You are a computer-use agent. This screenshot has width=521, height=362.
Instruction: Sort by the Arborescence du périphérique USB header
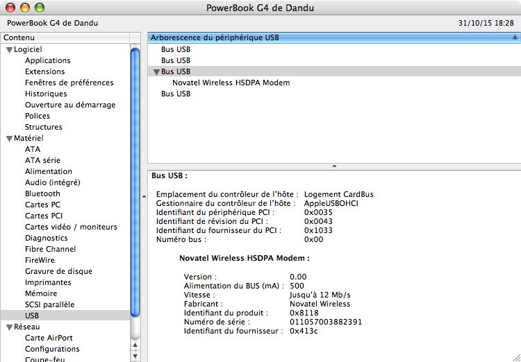point(334,37)
